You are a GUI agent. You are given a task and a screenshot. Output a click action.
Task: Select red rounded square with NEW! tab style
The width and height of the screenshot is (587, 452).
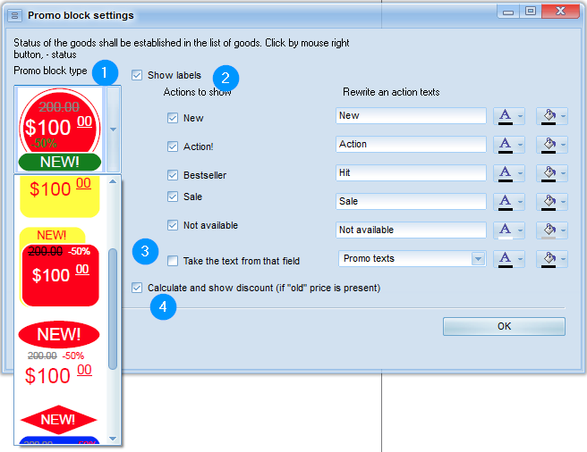pos(60,267)
